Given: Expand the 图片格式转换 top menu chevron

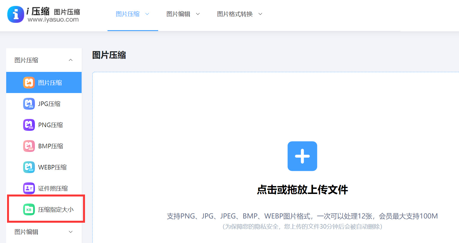Looking at the screenshot, I should click(260, 14).
